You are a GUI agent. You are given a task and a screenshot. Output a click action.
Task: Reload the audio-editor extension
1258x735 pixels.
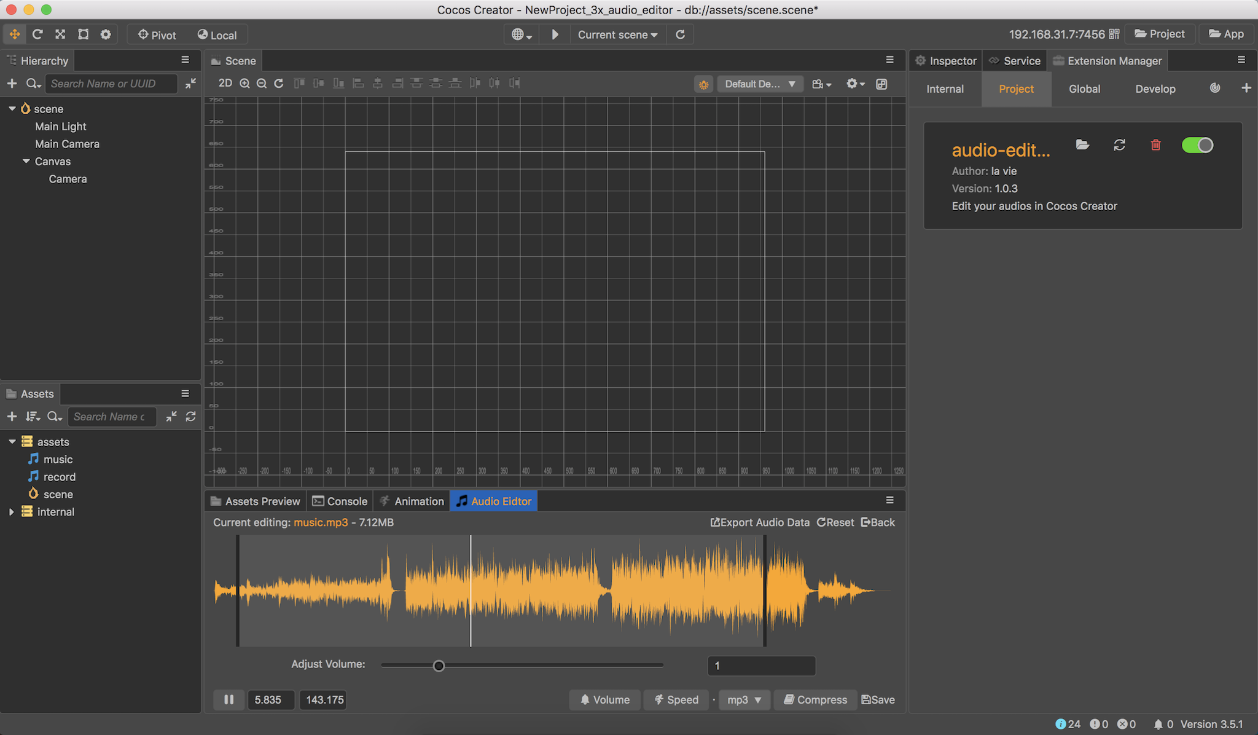pos(1119,145)
